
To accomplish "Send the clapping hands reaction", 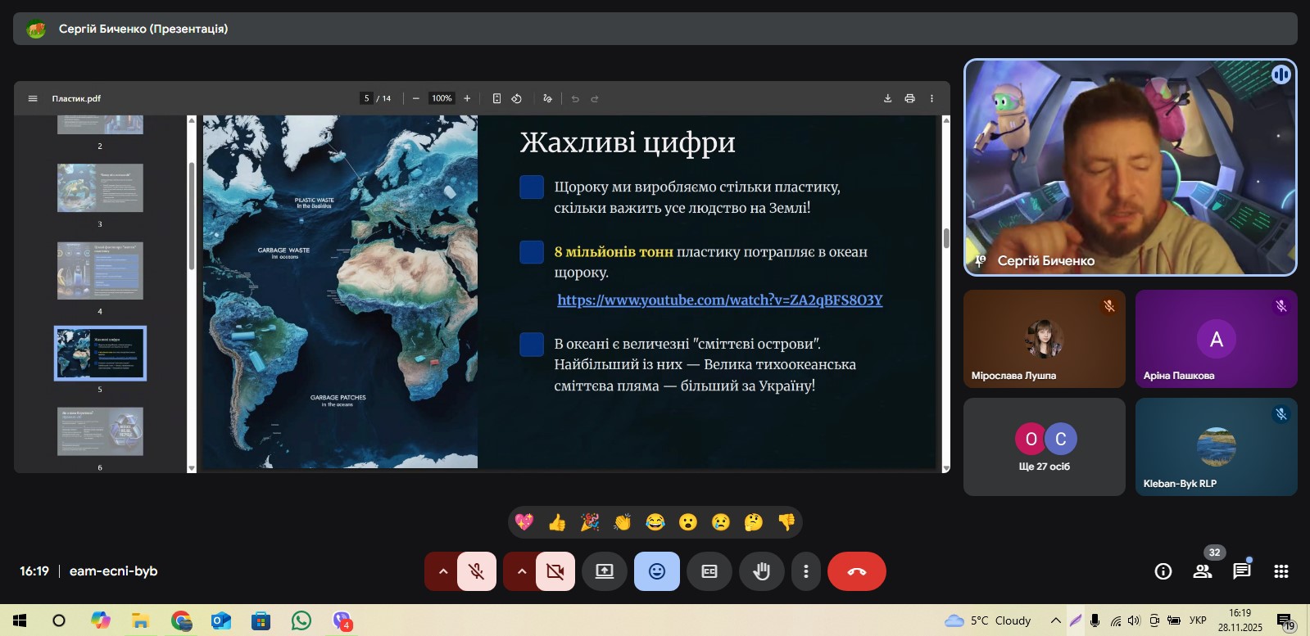I will 623,522.
